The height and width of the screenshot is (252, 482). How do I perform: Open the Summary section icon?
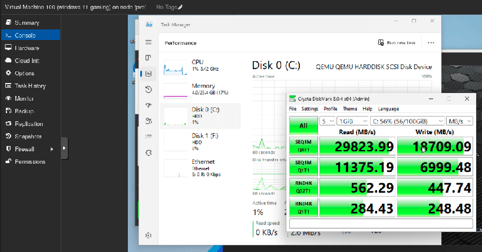pos(8,22)
